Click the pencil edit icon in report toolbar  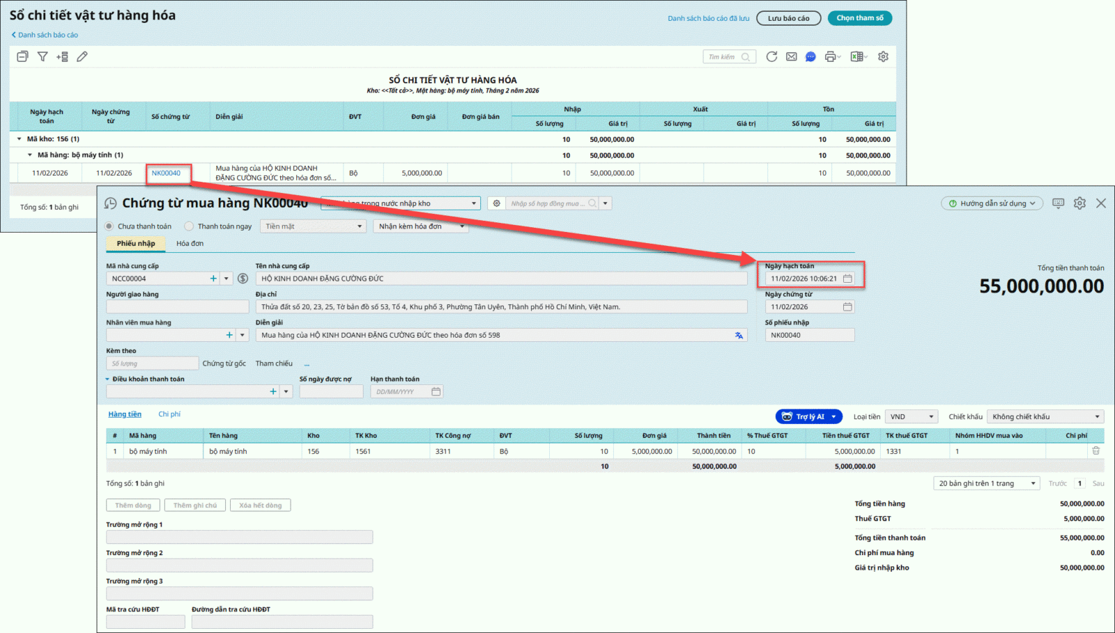pos(82,56)
